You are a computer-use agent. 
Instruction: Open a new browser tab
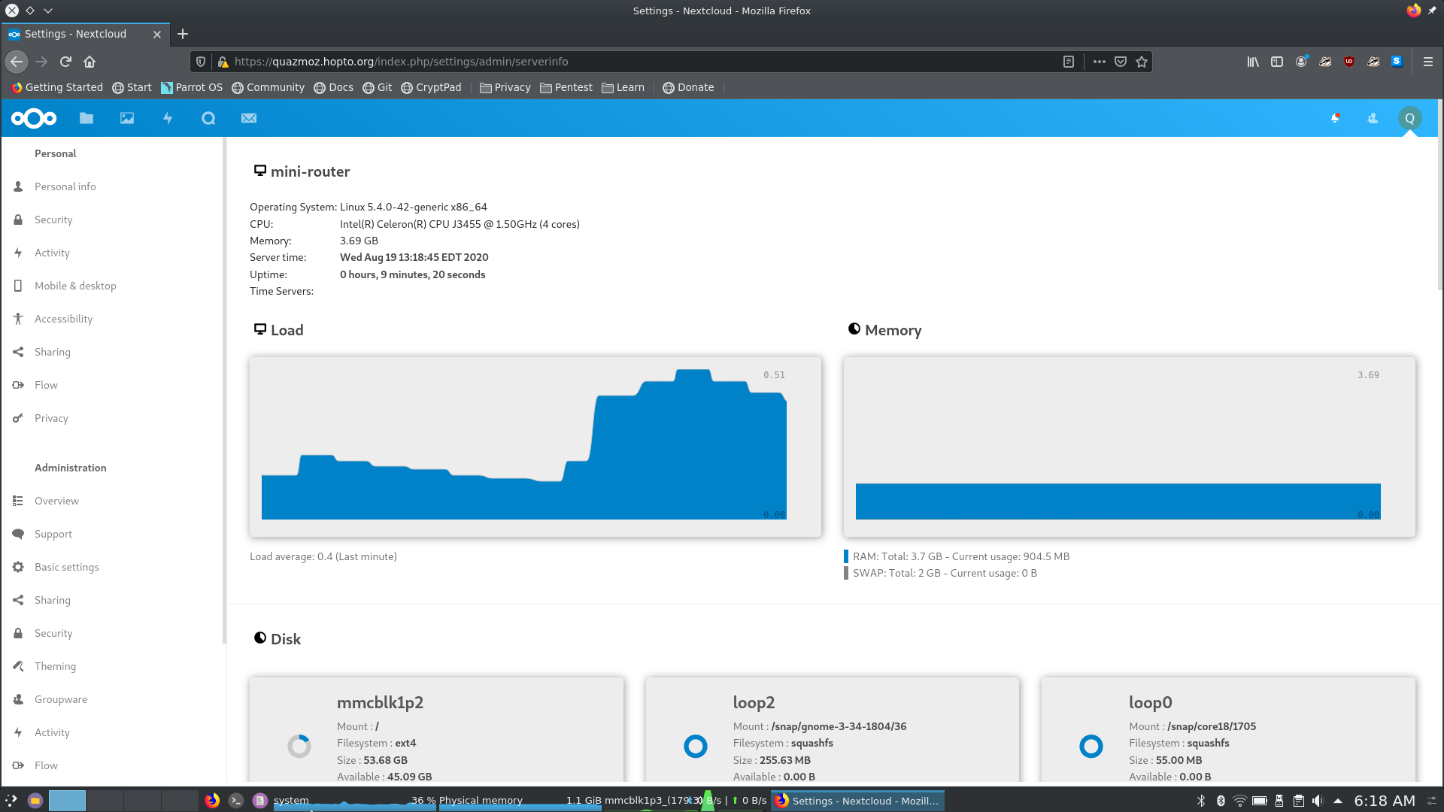(x=183, y=34)
